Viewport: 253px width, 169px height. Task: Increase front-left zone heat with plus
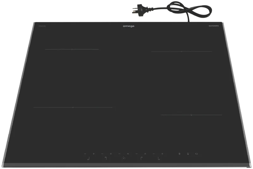click(x=94, y=154)
